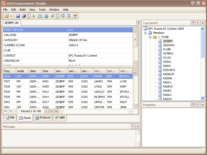
Task: Click the Parse toolbar icon
Action: point(40,16)
